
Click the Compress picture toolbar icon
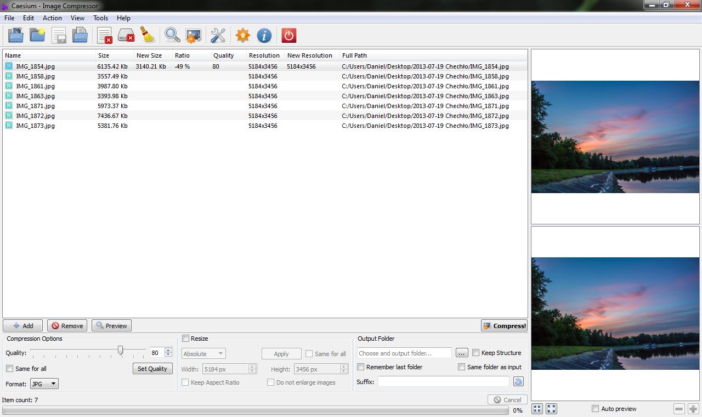[x=194, y=36]
